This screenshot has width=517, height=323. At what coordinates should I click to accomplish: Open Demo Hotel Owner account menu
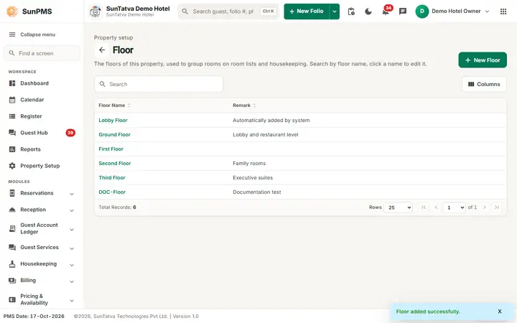pyautogui.click(x=452, y=11)
